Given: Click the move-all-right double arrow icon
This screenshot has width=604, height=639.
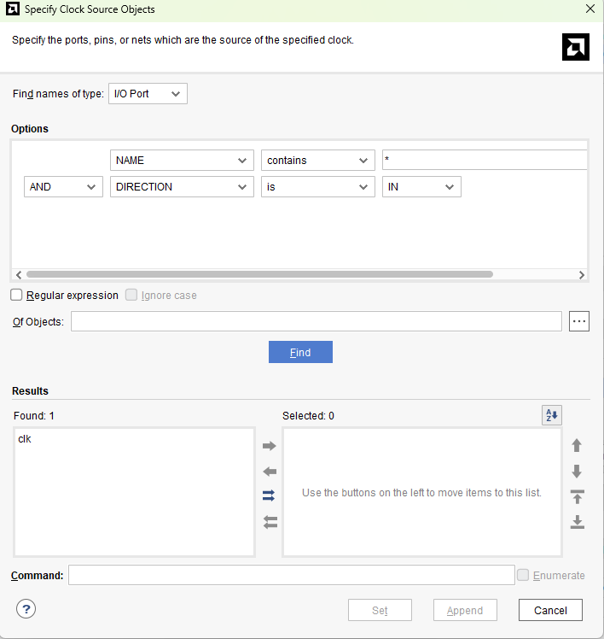Looking at the screenshot, I should tap(270, 496).
